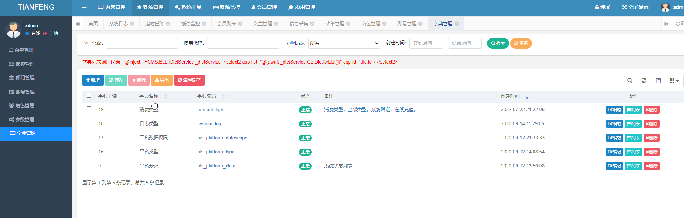Viewport: 684px width, 218px height.
Task: Open 参数管理 in the sidebar
Action: tap(36, 119)
